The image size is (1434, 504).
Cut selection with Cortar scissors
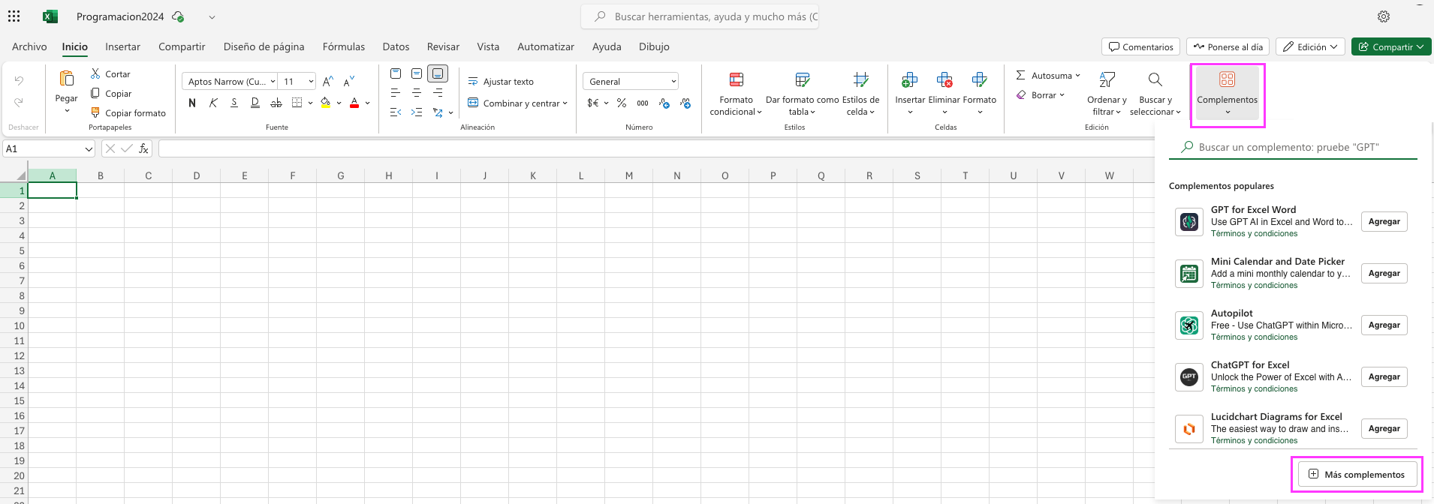tap(95, 73)
